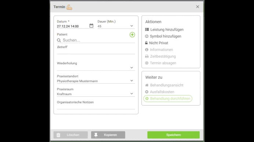Click the Symbol hinzufügen smiley icon

146,36
